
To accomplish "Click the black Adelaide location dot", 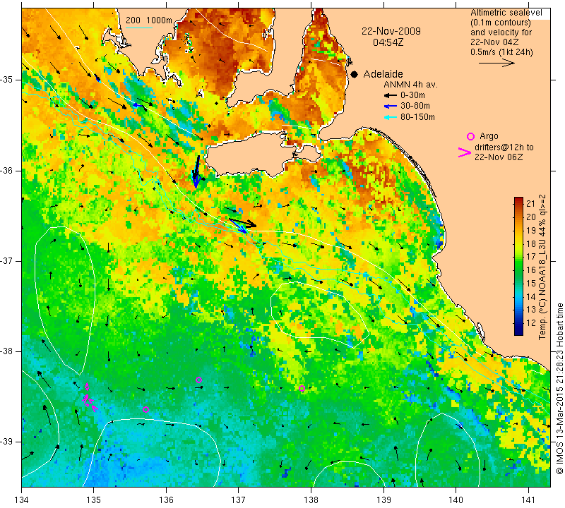I will tap(355, 74).
